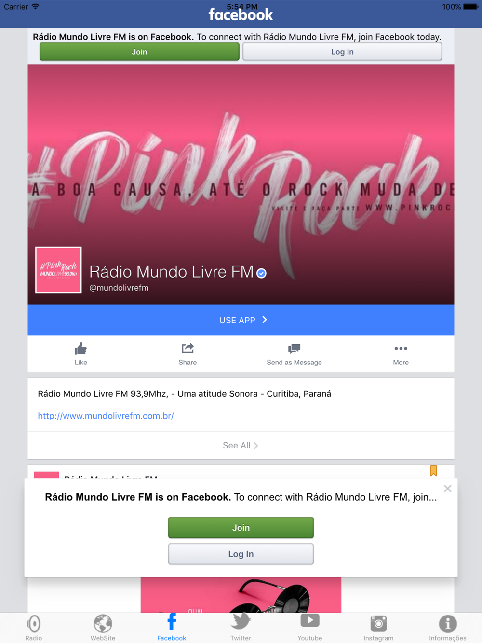Click the top Log In button

(x=342, y=52)
